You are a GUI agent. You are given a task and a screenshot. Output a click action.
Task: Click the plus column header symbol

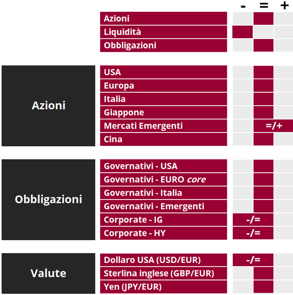click(285, 5)
